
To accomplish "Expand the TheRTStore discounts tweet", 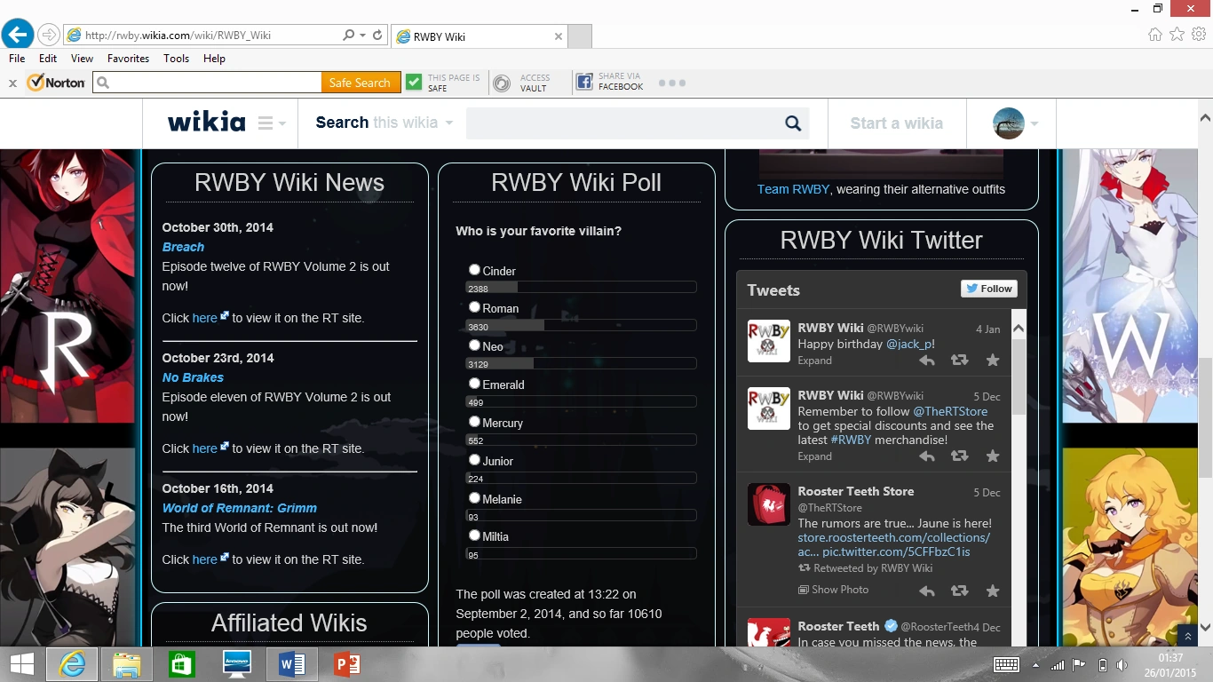I will (814, 456).
